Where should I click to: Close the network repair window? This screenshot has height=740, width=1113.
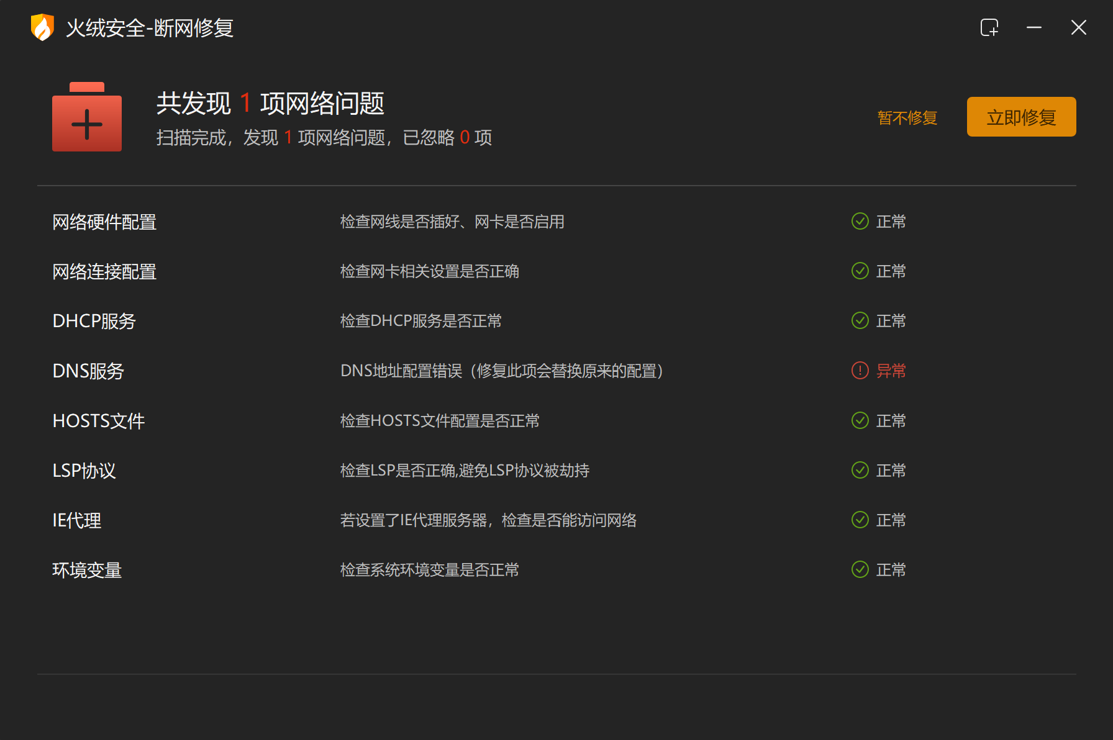point(1079,27)
